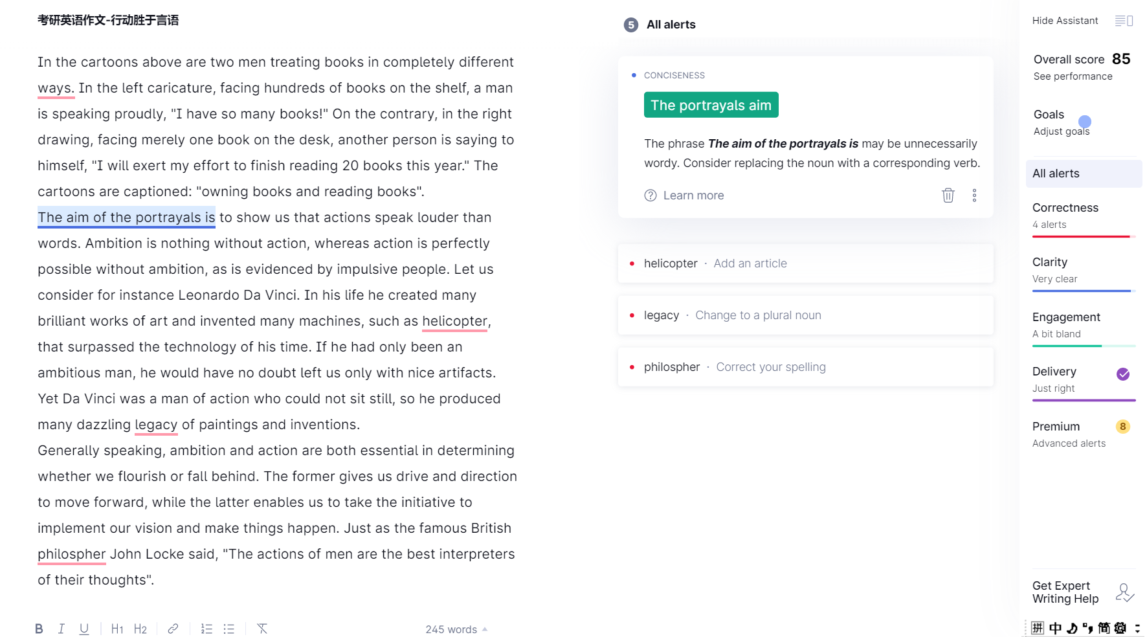Image resolution: width=1147 pixels, height=637 pixels.
Task: Toggle bold formatting
Action: coord(39,629)
